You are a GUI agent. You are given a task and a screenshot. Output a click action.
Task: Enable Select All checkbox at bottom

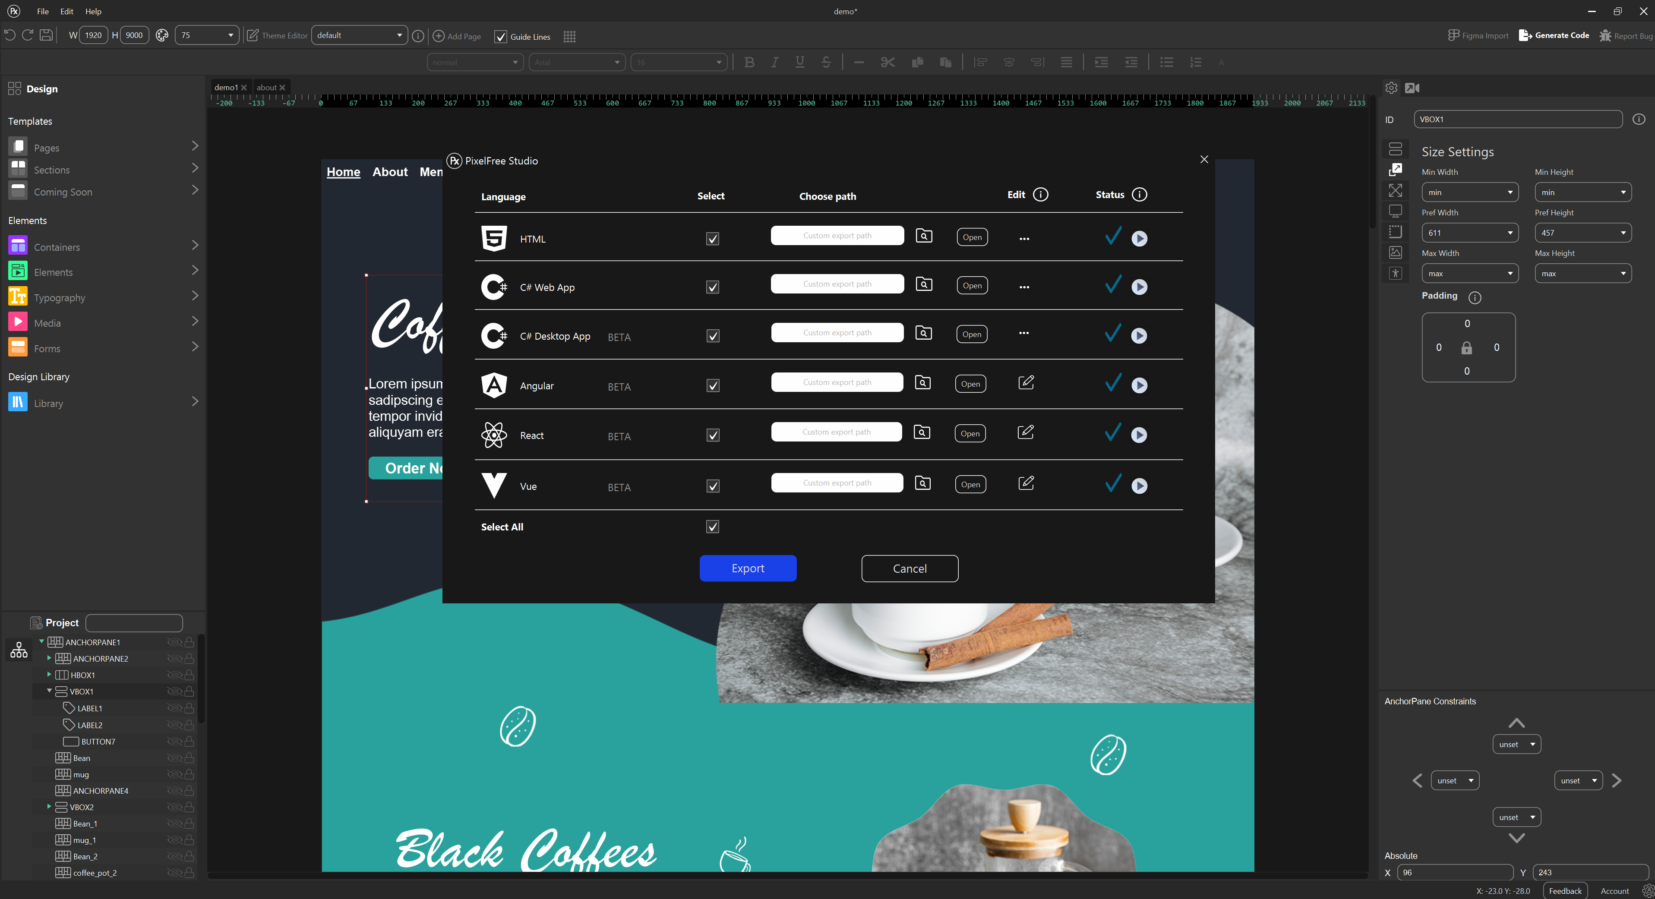713,526
